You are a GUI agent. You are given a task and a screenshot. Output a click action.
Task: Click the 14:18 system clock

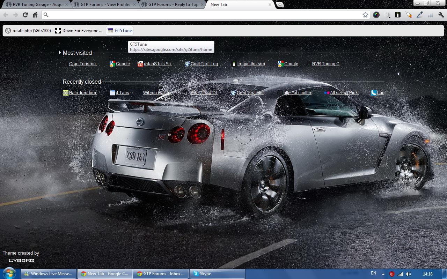tap(427, 274)
